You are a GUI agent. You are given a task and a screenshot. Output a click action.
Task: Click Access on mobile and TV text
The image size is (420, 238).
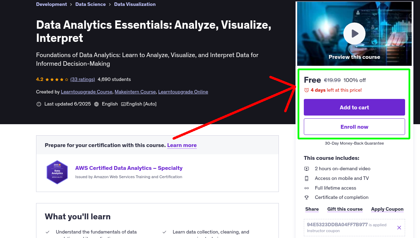point(342,178)
